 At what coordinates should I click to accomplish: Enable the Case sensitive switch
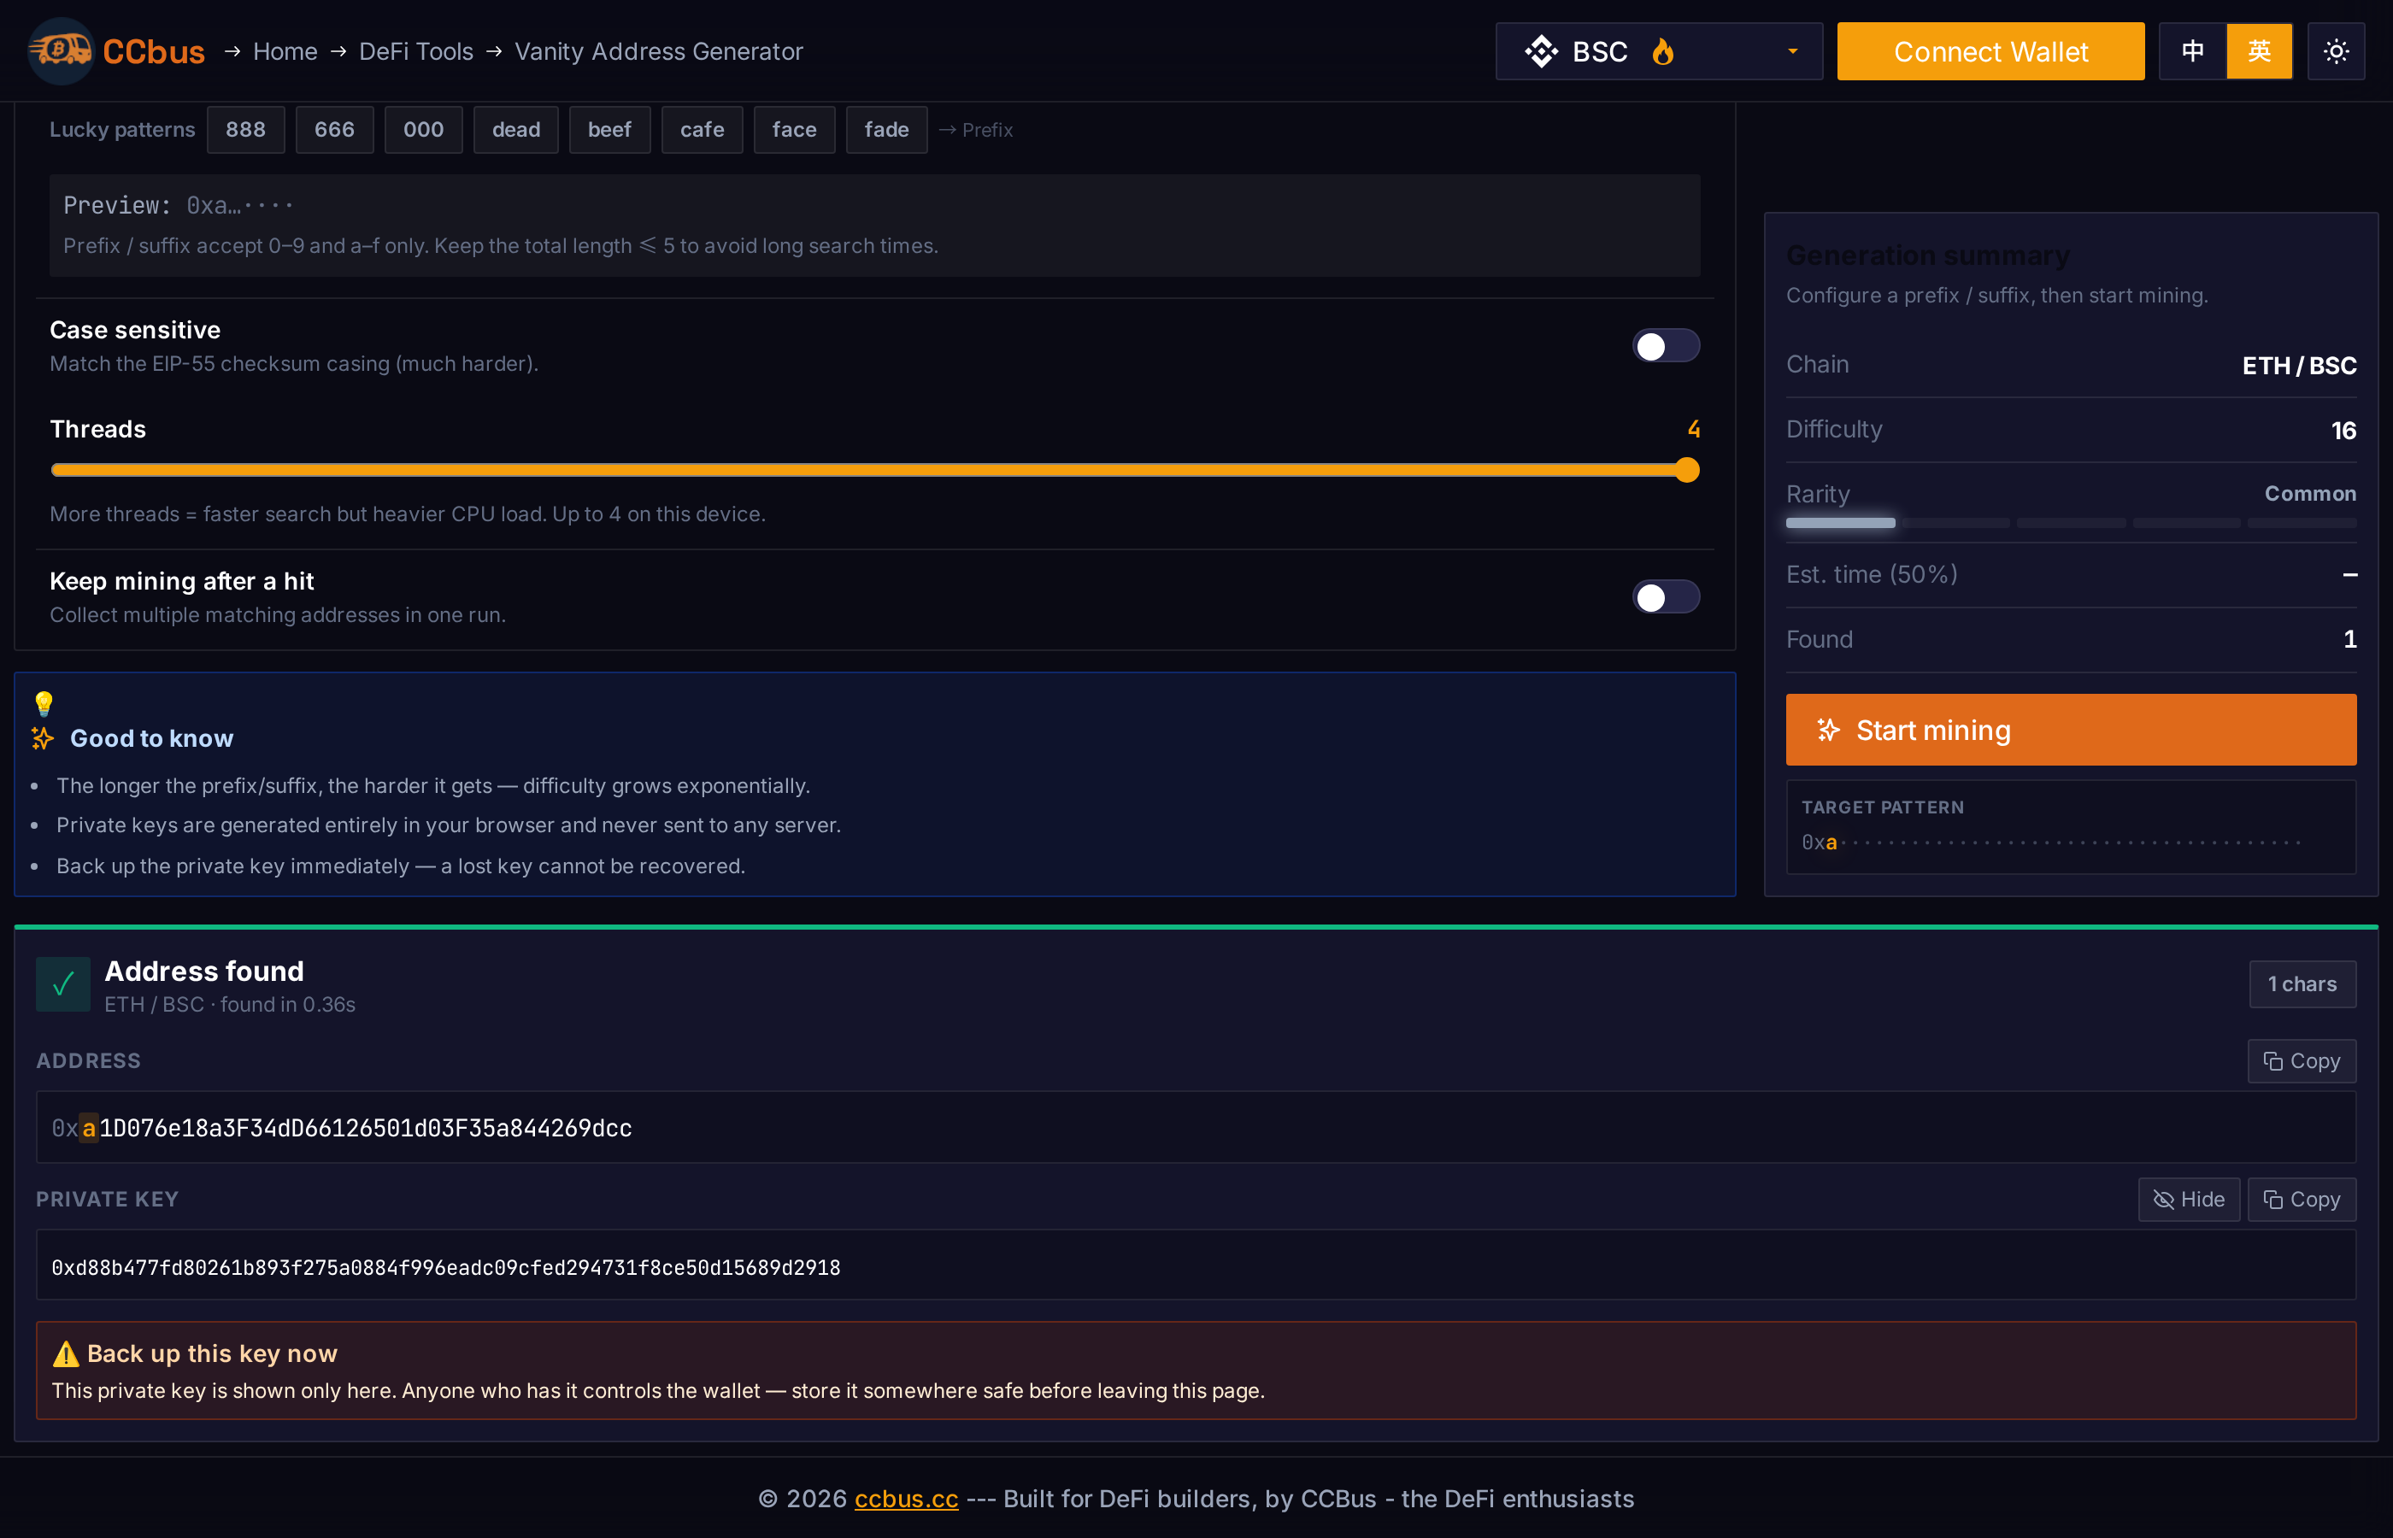click(x=1666, y=347)
